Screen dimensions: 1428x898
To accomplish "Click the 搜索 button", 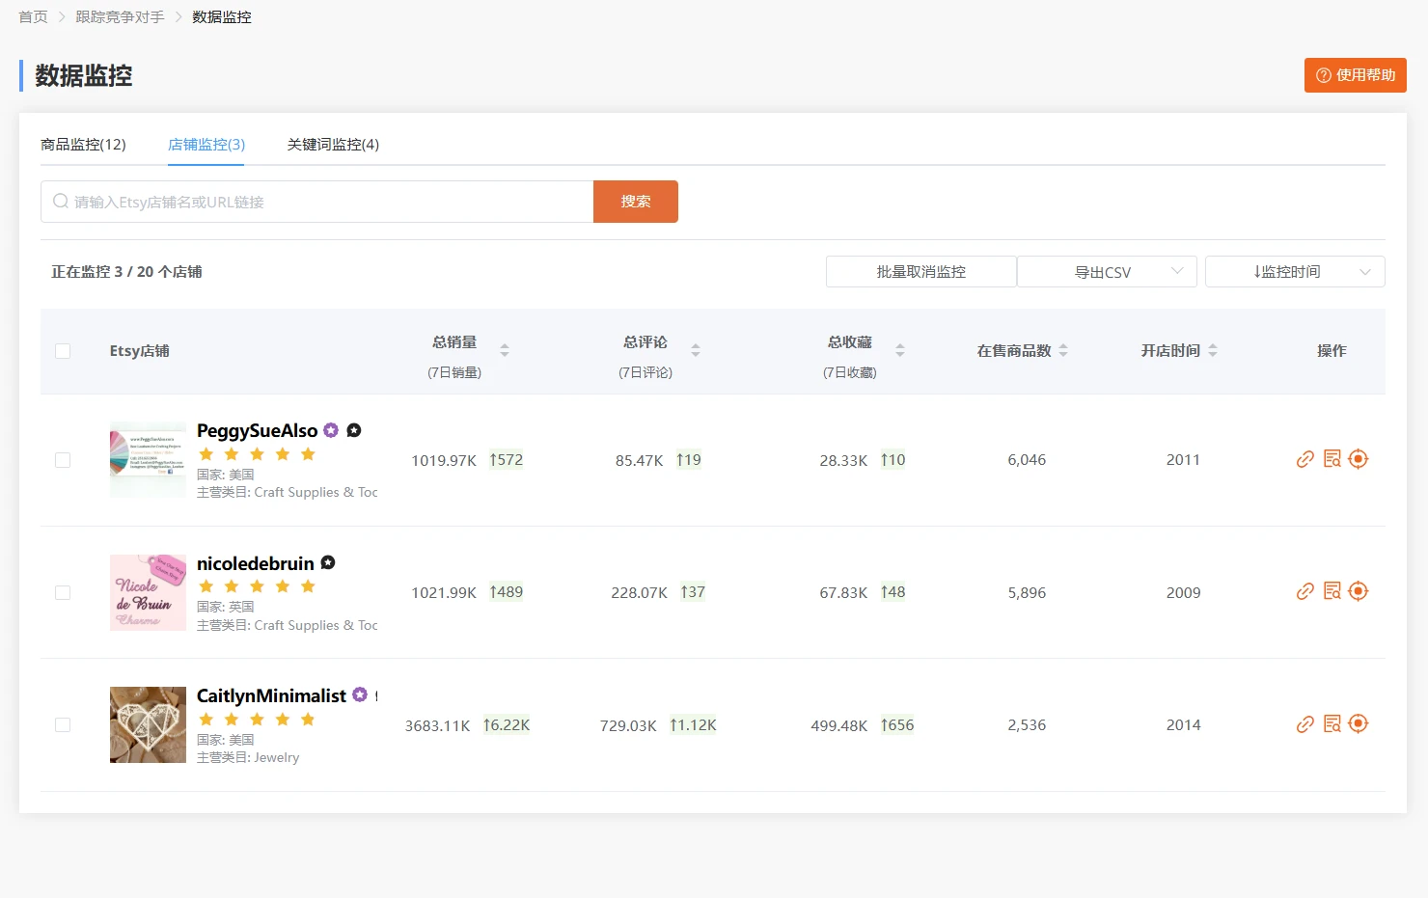I will coord(635,201).
